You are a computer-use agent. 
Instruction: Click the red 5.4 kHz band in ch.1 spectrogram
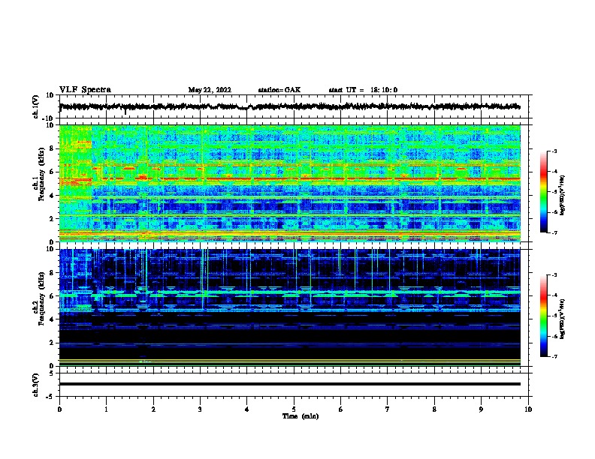[289, 178]
